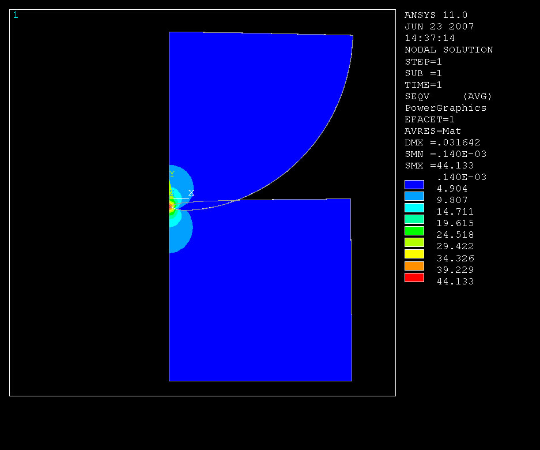Click the light blue contour below contact

(x=183, y=234)
